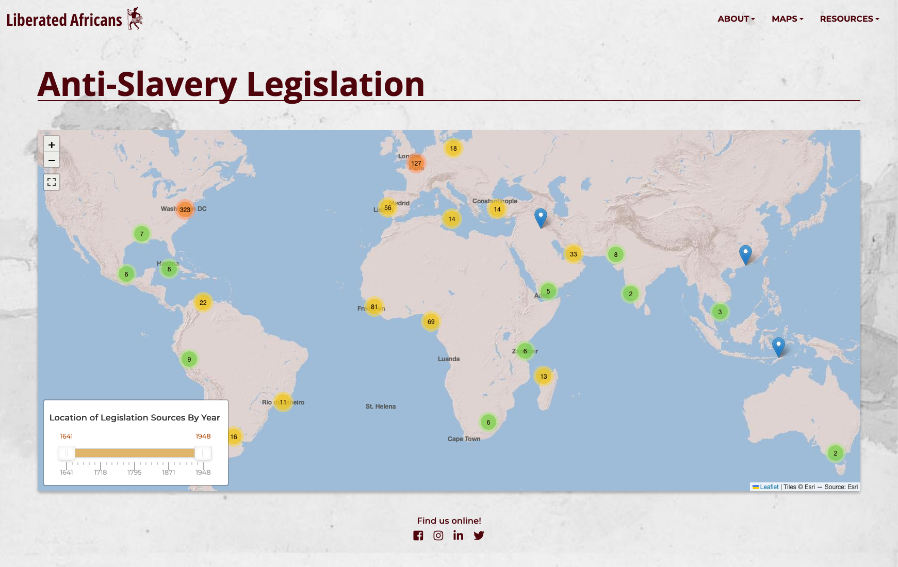Expand the MAPS dropdown menu
The width and height of the screenshot is (898, 567).
pyautogui.click(x=787, y=19)
